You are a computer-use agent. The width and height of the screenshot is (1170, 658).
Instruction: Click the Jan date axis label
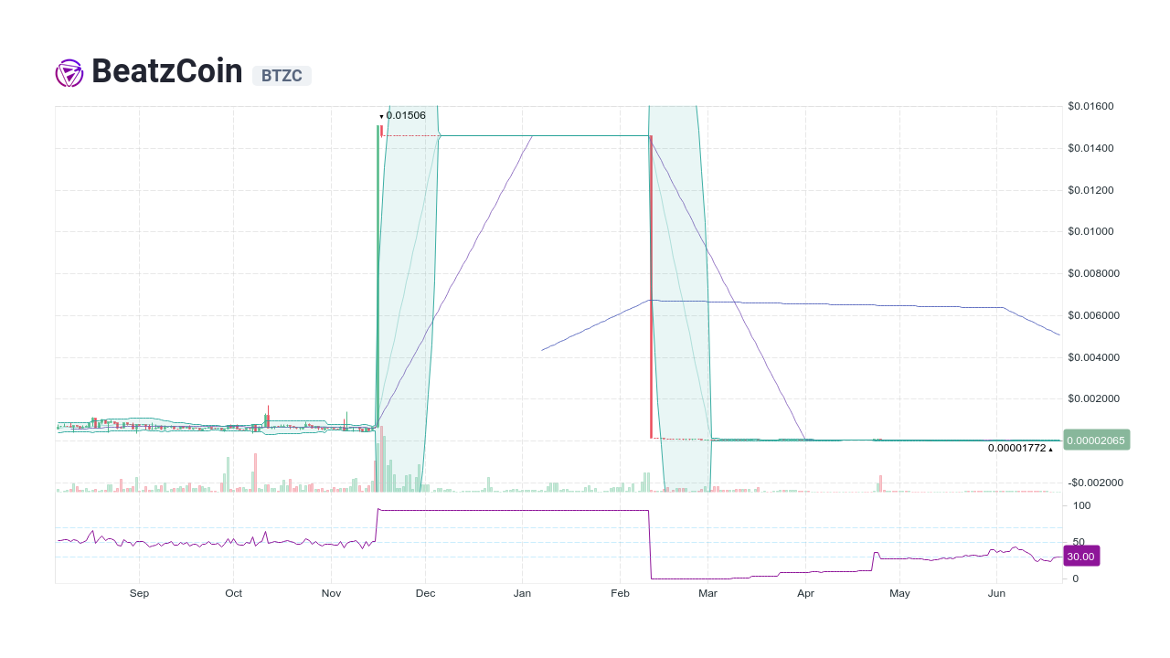pyautogui.click(x=522, y=593)
